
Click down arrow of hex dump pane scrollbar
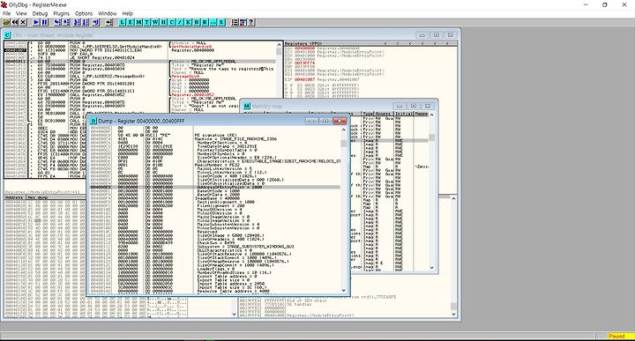click(x=234, y=314)
